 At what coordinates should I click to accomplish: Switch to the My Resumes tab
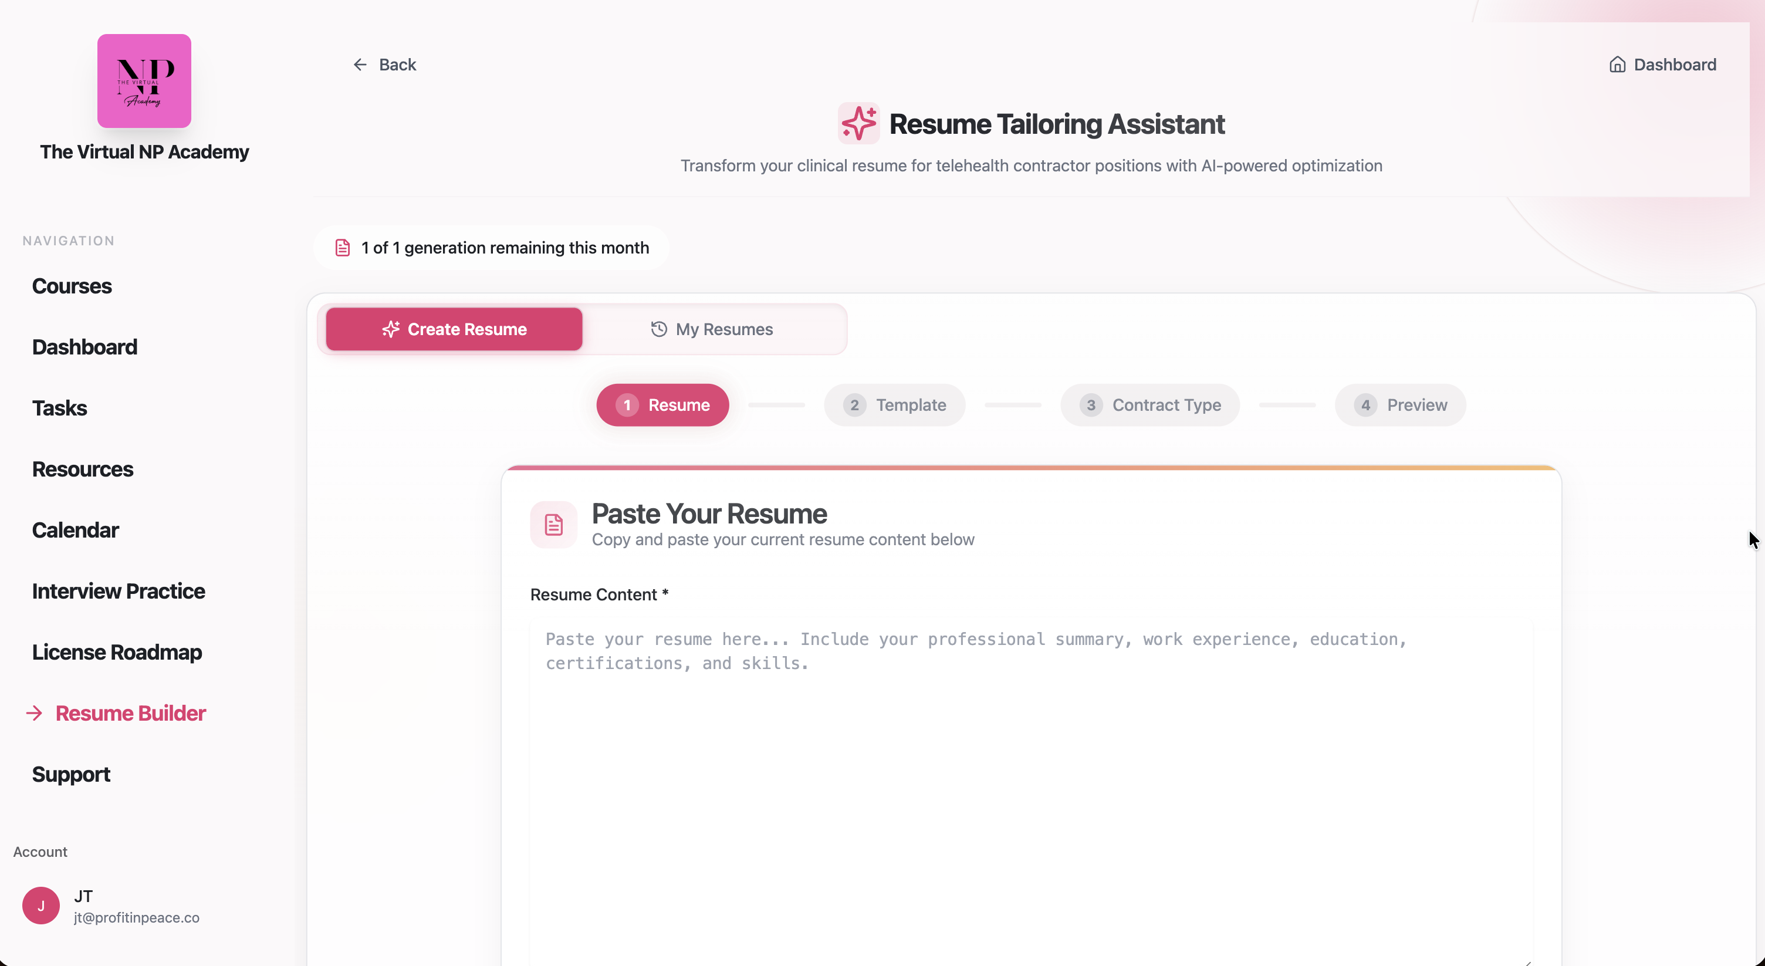pos(712,330)
